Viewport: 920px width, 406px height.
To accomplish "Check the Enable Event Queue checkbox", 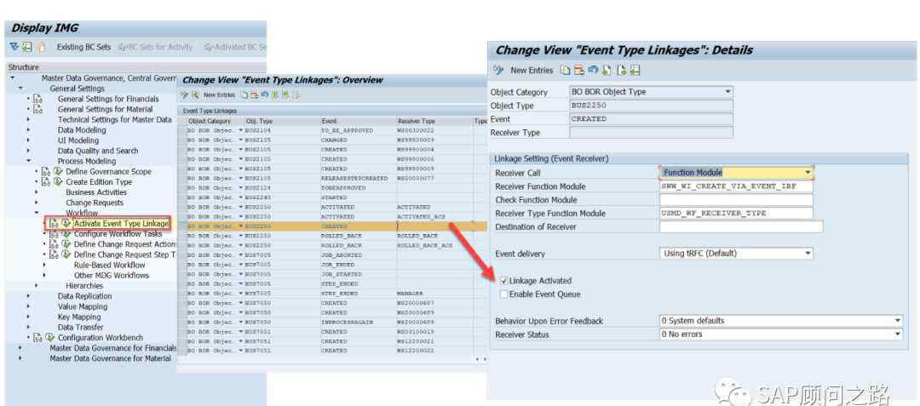I will coord(503,294).
